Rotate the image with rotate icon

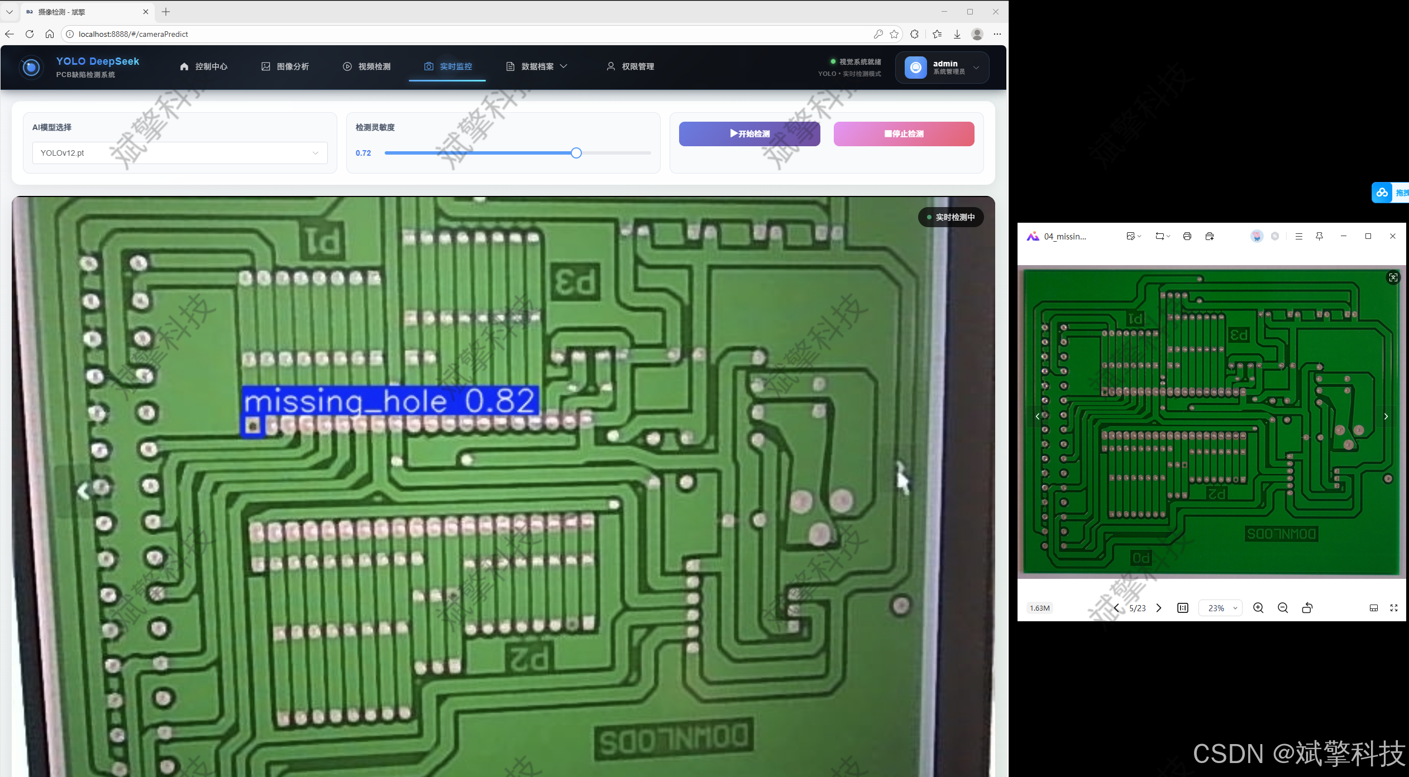click(x=1307, y=608)
